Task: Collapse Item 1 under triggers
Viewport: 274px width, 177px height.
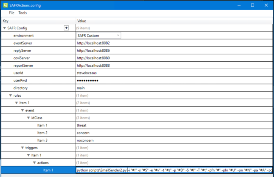Action: click(x=28, y=155)
